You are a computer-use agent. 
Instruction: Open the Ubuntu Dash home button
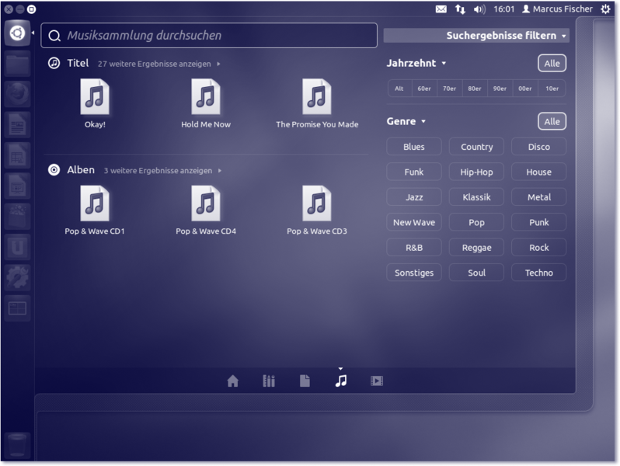pyautogui.click(x=17, y=33)
